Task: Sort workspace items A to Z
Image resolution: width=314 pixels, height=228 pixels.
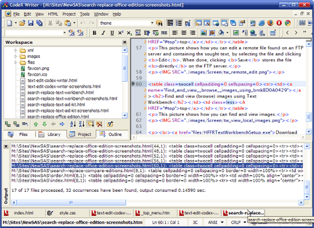Action: pos(73,124)
